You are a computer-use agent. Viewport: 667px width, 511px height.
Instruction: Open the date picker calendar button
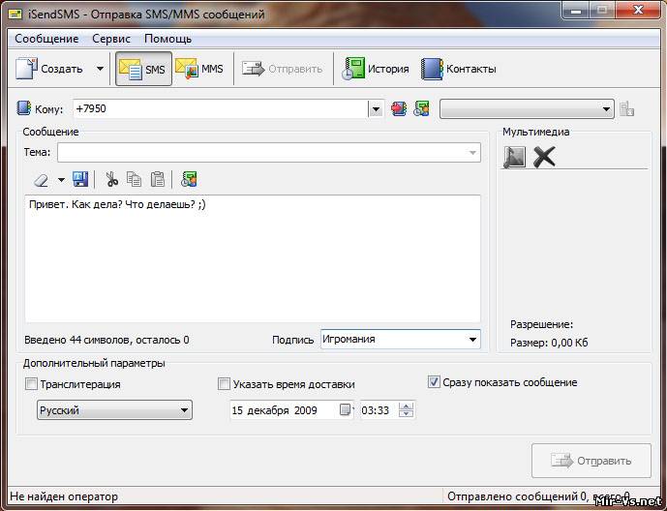[x=346, y=409]
